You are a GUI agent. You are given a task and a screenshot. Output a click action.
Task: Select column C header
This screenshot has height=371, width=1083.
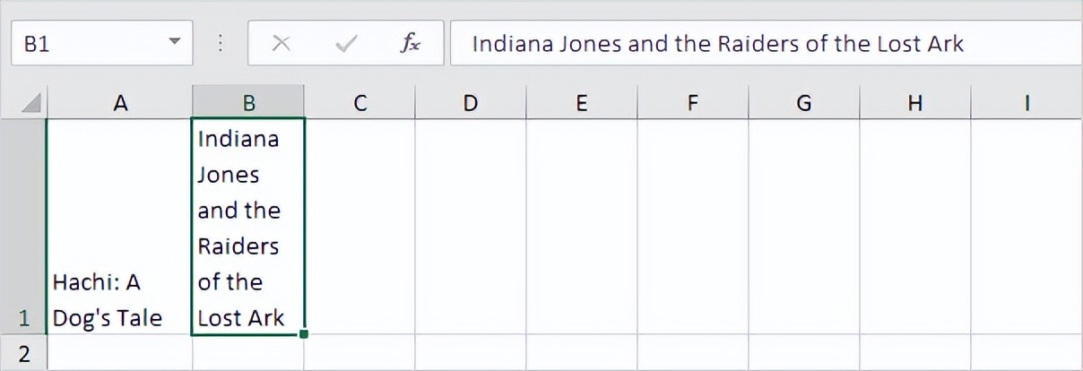point(360,103)
